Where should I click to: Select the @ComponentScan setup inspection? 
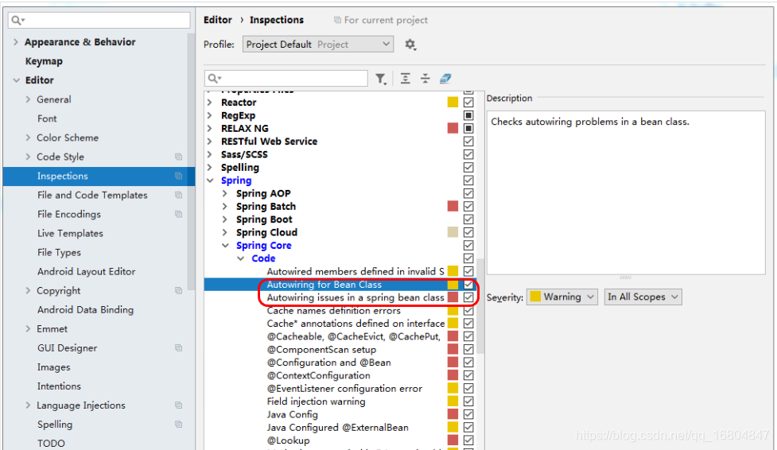pos(321,349)
